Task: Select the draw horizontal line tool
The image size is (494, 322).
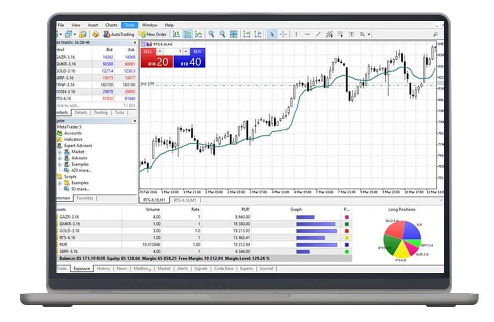Action: click(307, 34)
